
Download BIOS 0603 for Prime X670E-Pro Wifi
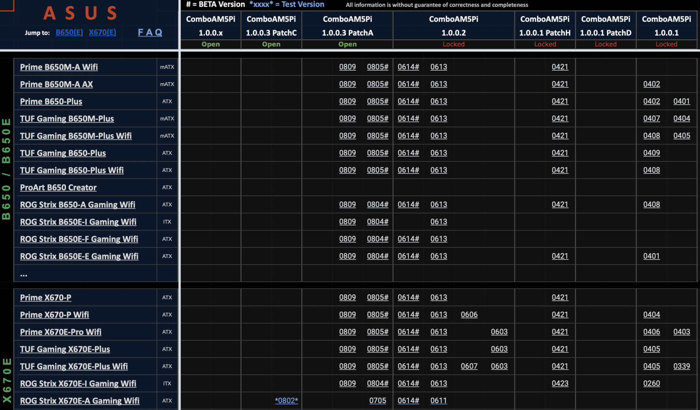499,332
